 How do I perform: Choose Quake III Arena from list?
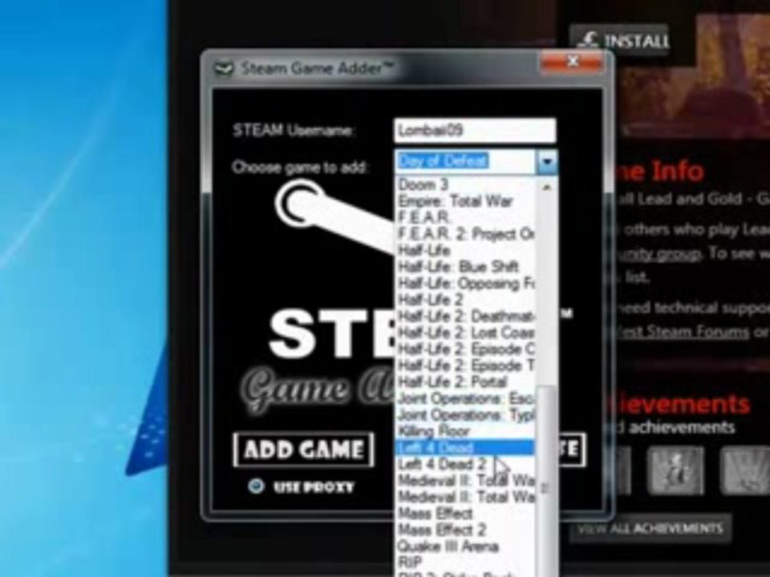tap(465, 547)
